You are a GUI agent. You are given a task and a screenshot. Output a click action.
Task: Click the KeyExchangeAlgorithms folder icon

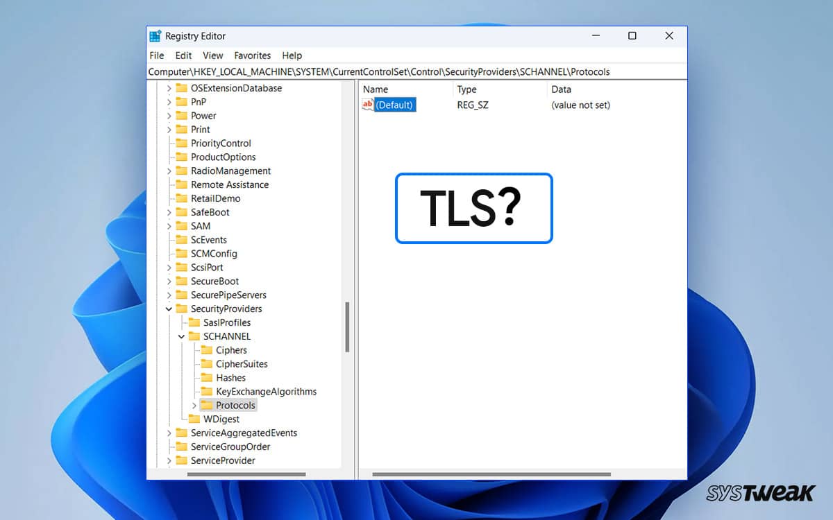[x=208, y=391]
